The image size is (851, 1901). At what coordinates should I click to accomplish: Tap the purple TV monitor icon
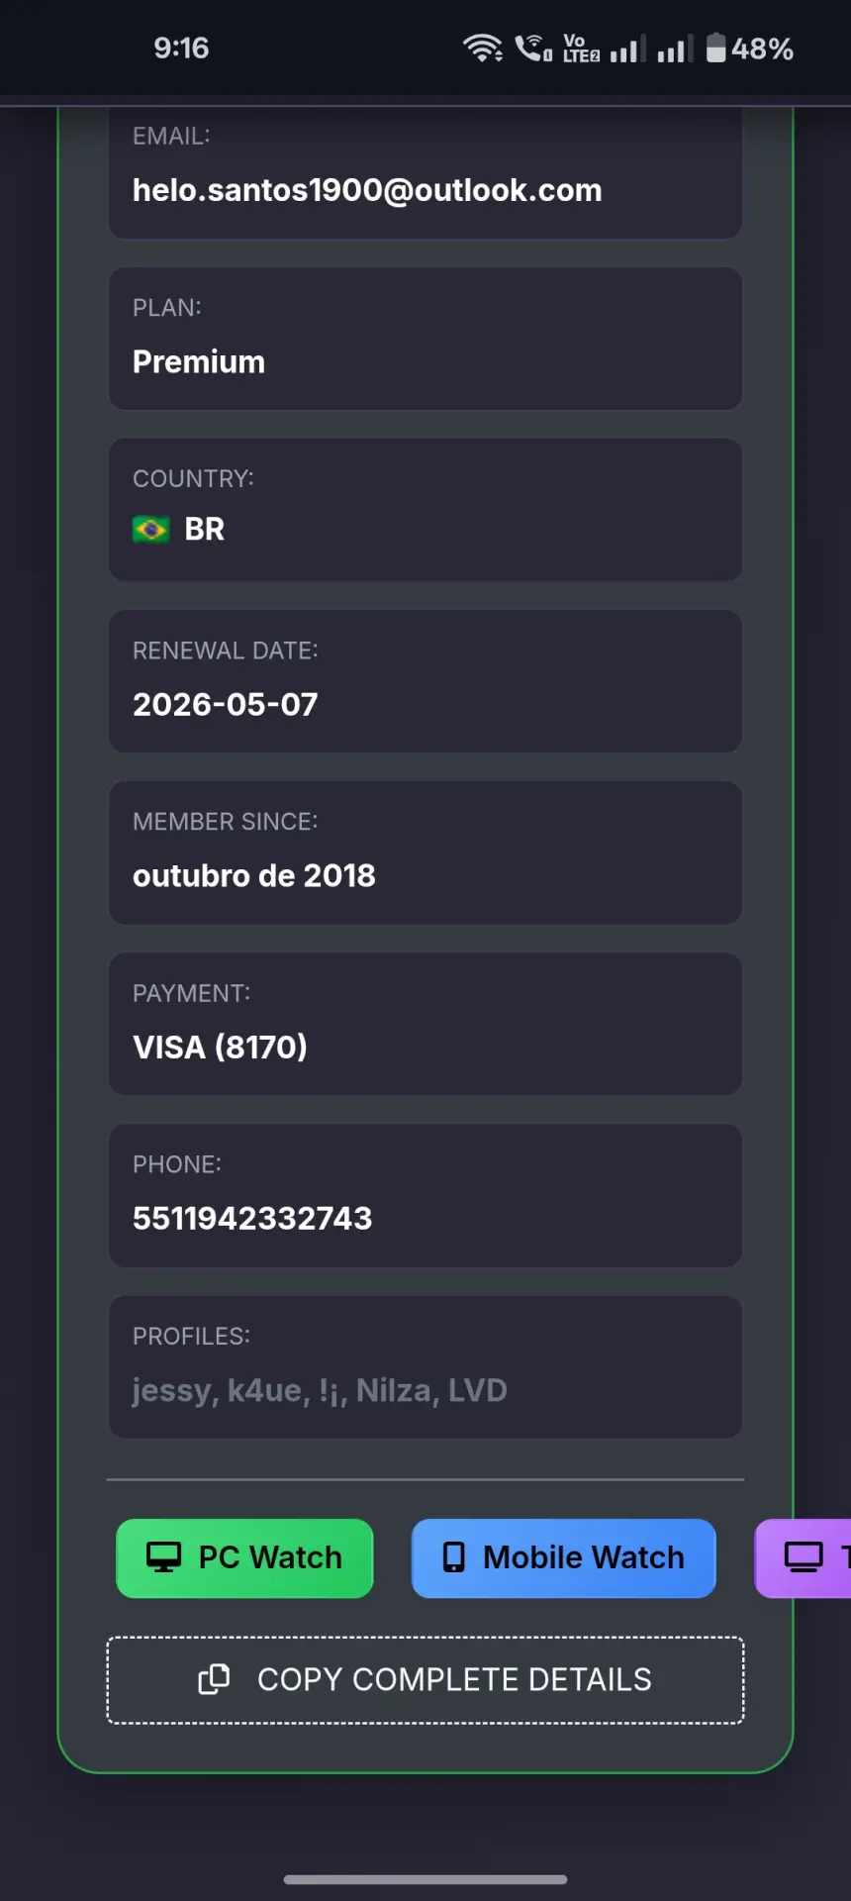(804, 1557)
